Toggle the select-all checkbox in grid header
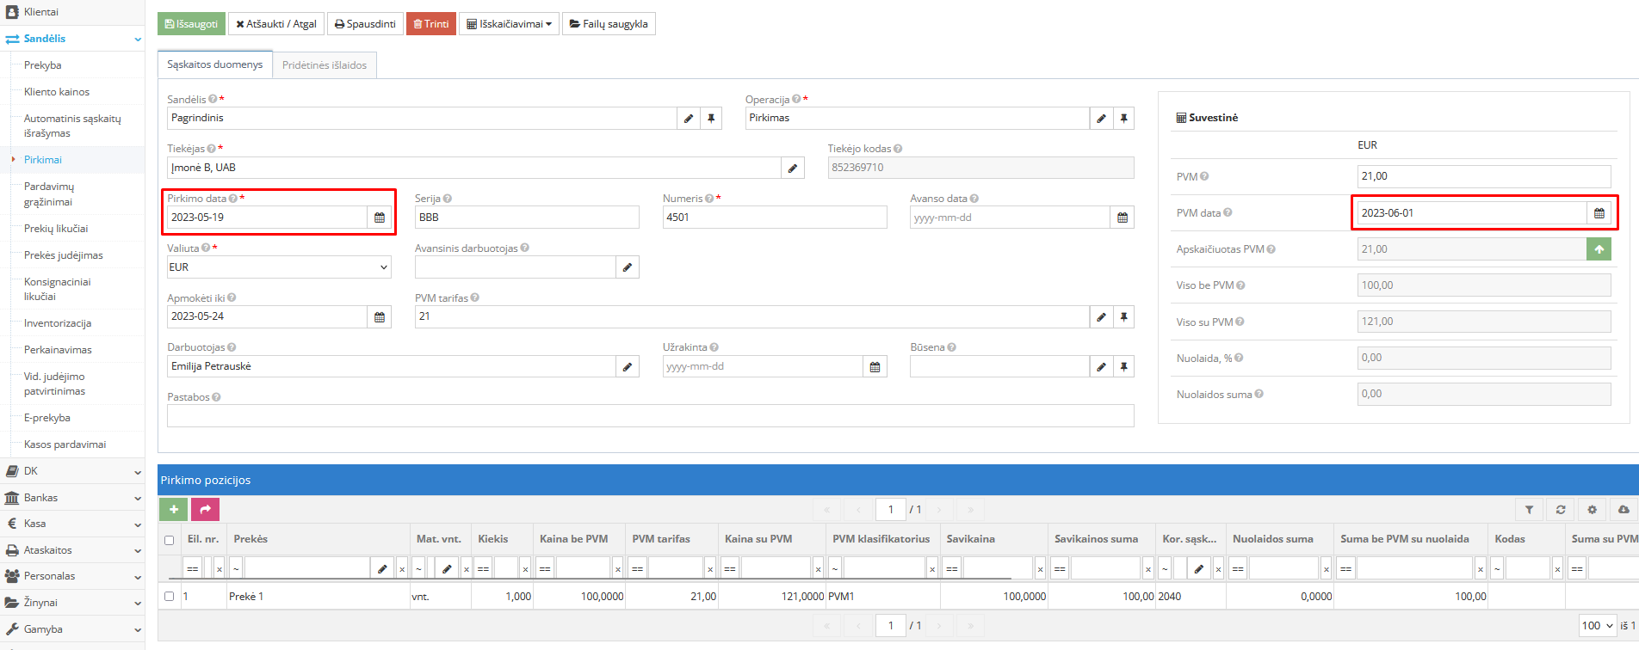1639x650 pixels. tap(169, 540)
